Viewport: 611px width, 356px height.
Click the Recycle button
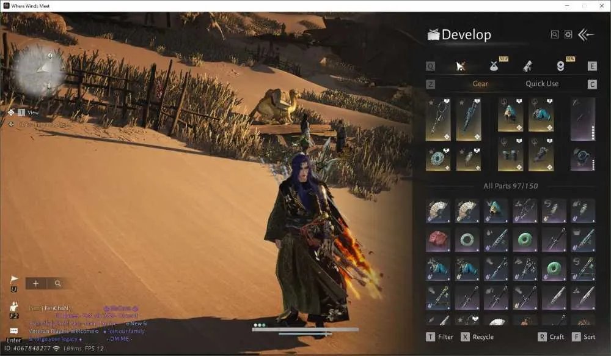pos(477,337)
